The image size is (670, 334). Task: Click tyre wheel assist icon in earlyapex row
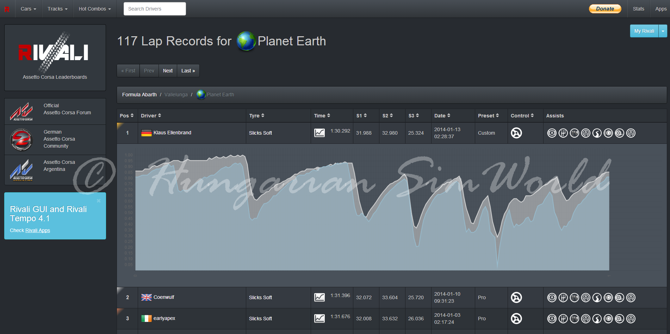[x=620, y=319]
